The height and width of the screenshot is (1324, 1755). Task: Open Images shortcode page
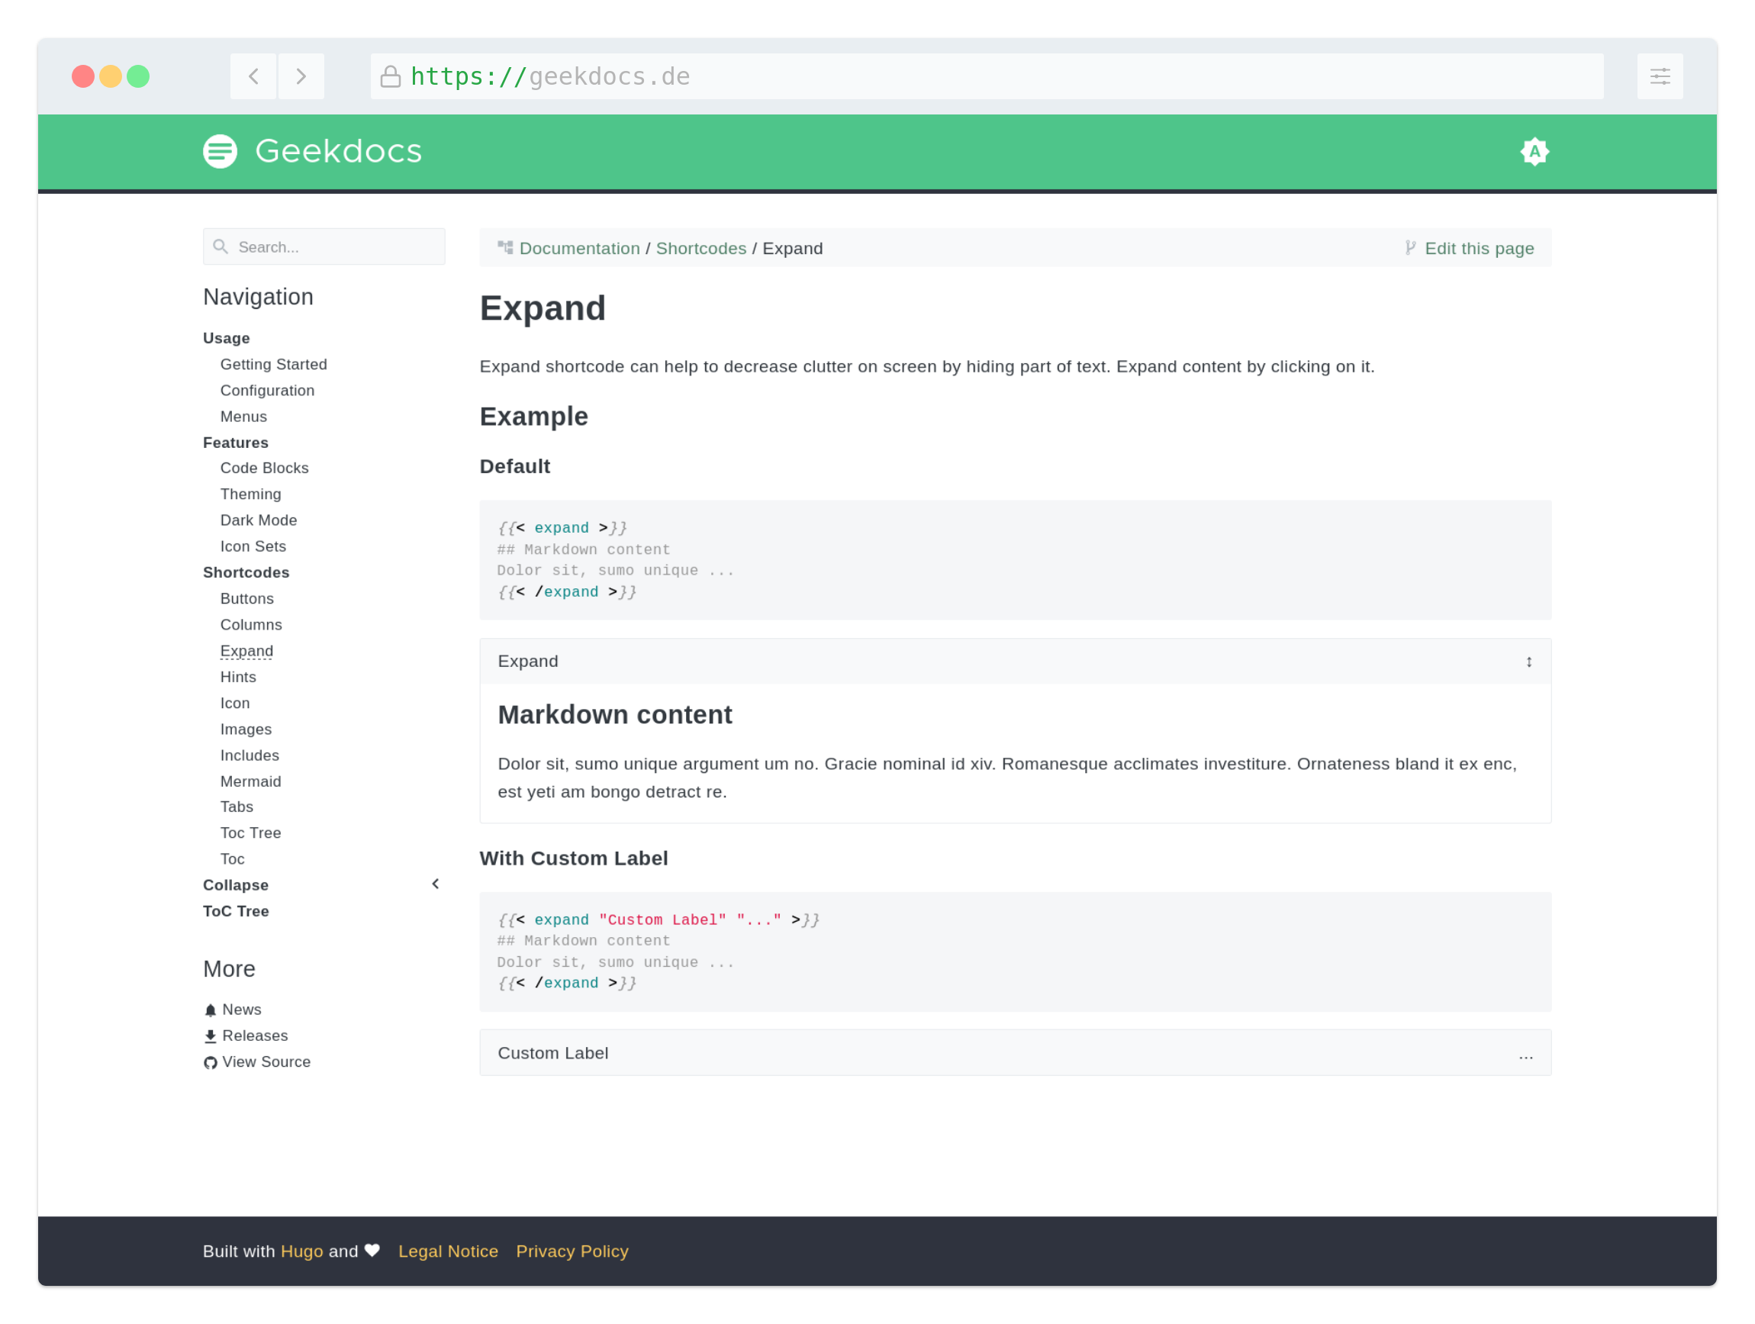(x=246, y=729)
